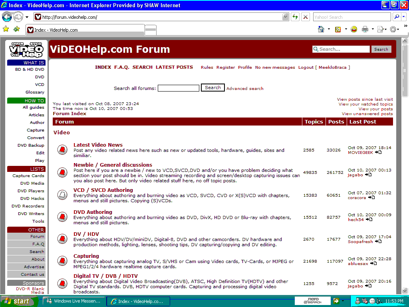409x307 pixels.
Task: Click latest post arrow icon next to MOVIEGEEK
Action: pos(378,152)
